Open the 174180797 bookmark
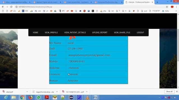Image resolution: width=179 pixels, height=100 pixels. pyautogui.click(x=154, y=11)
